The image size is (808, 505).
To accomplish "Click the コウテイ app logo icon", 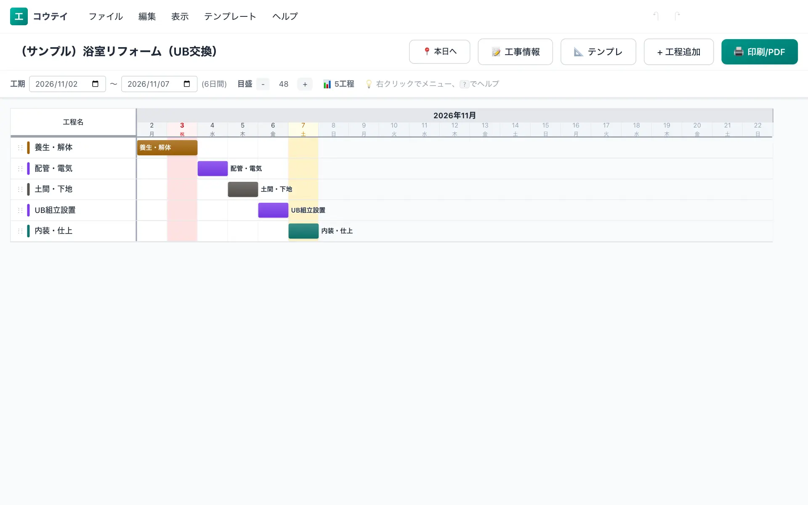I will coord(19,16).
